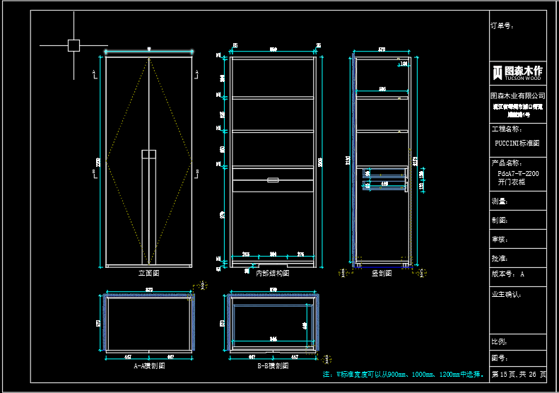
Task: Pick the drawer handle in the internal structure view
Action: click(x=273, y=180)
